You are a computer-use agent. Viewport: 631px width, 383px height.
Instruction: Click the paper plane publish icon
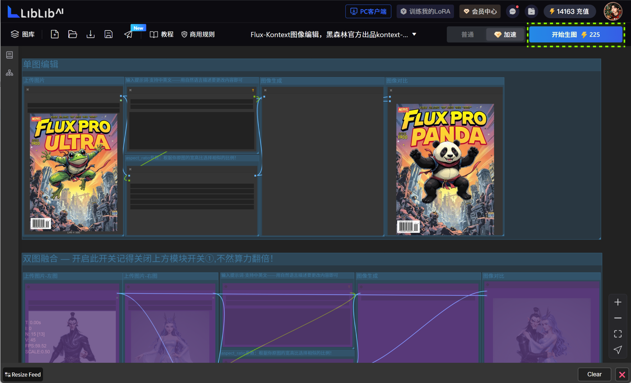[x=128, y=34]
